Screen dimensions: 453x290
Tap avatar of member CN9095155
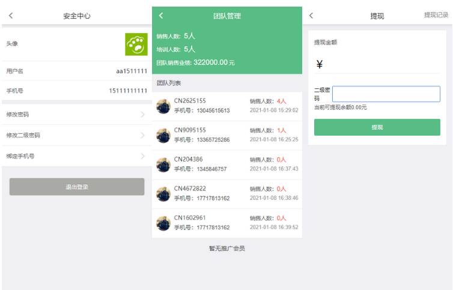(163, 135)
